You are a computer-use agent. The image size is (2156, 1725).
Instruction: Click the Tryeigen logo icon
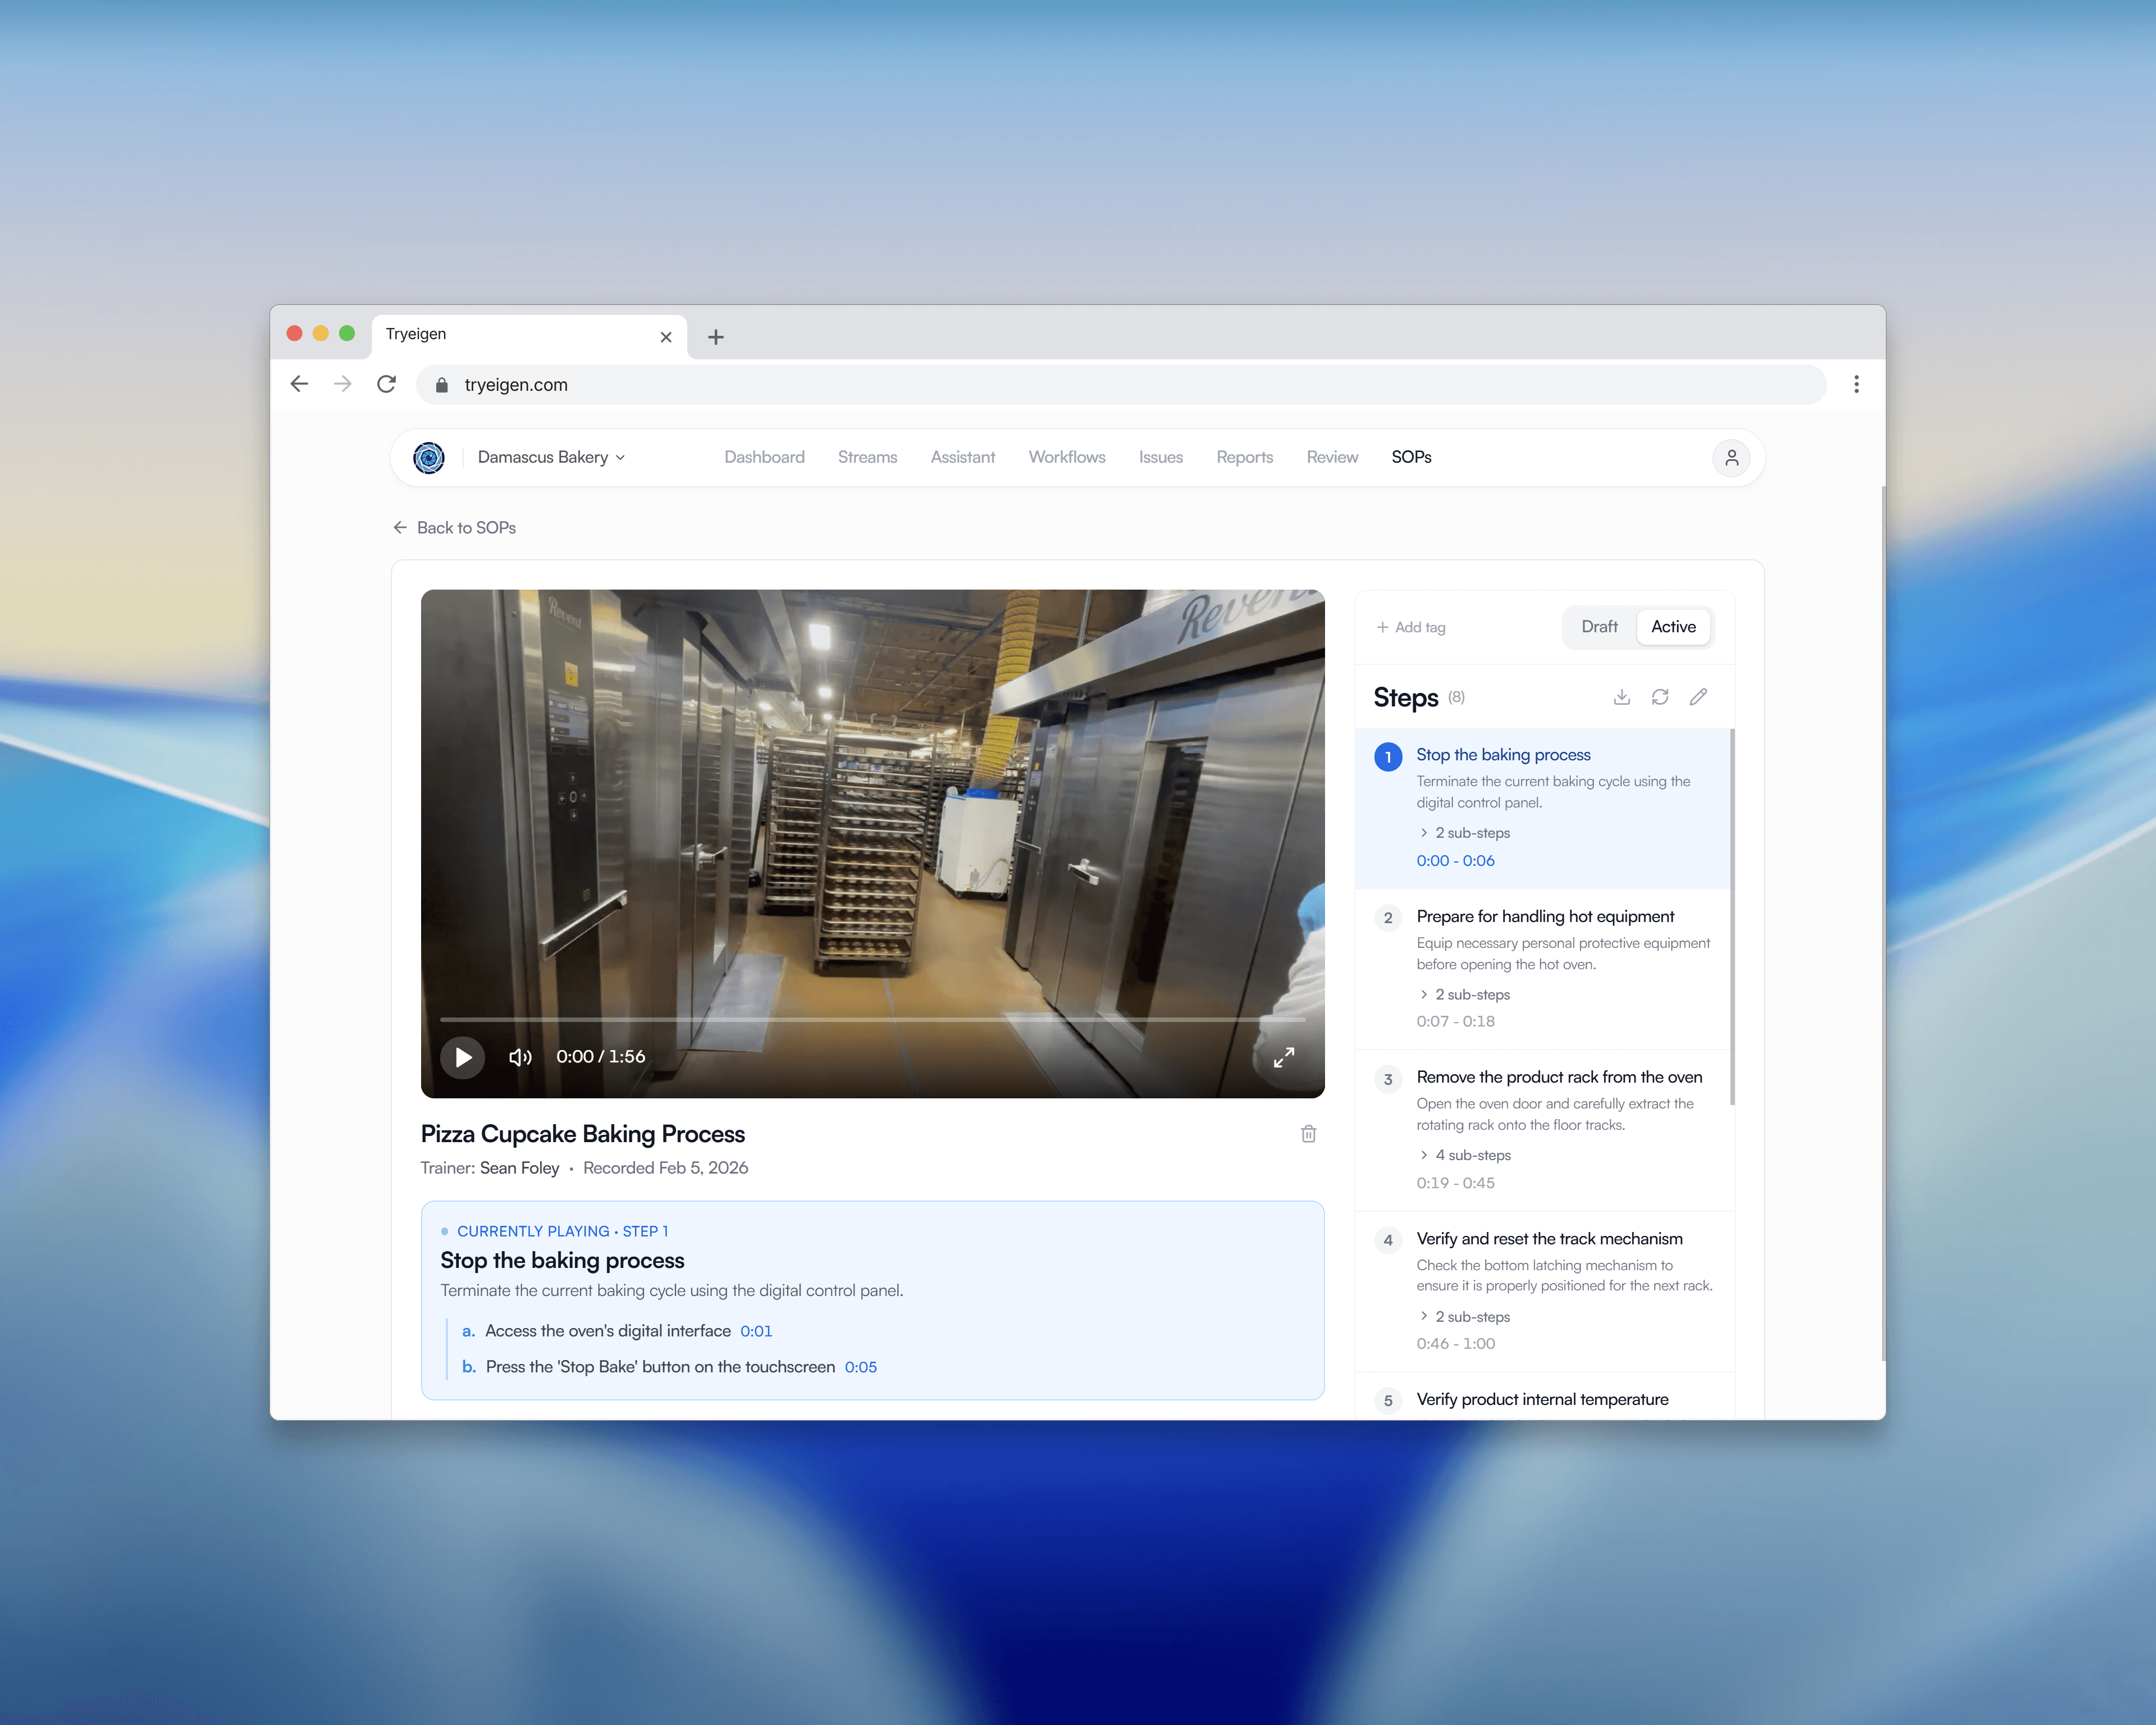(x=429, y=458)
